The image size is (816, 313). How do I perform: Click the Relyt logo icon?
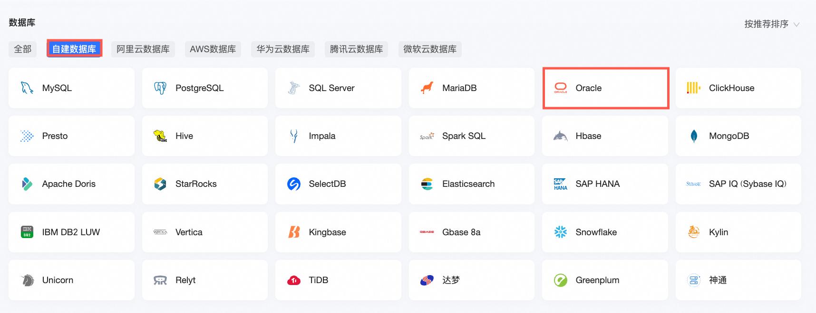tap(160, 280)
